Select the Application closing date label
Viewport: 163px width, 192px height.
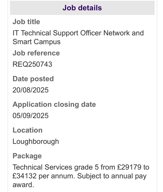(54, 105)
